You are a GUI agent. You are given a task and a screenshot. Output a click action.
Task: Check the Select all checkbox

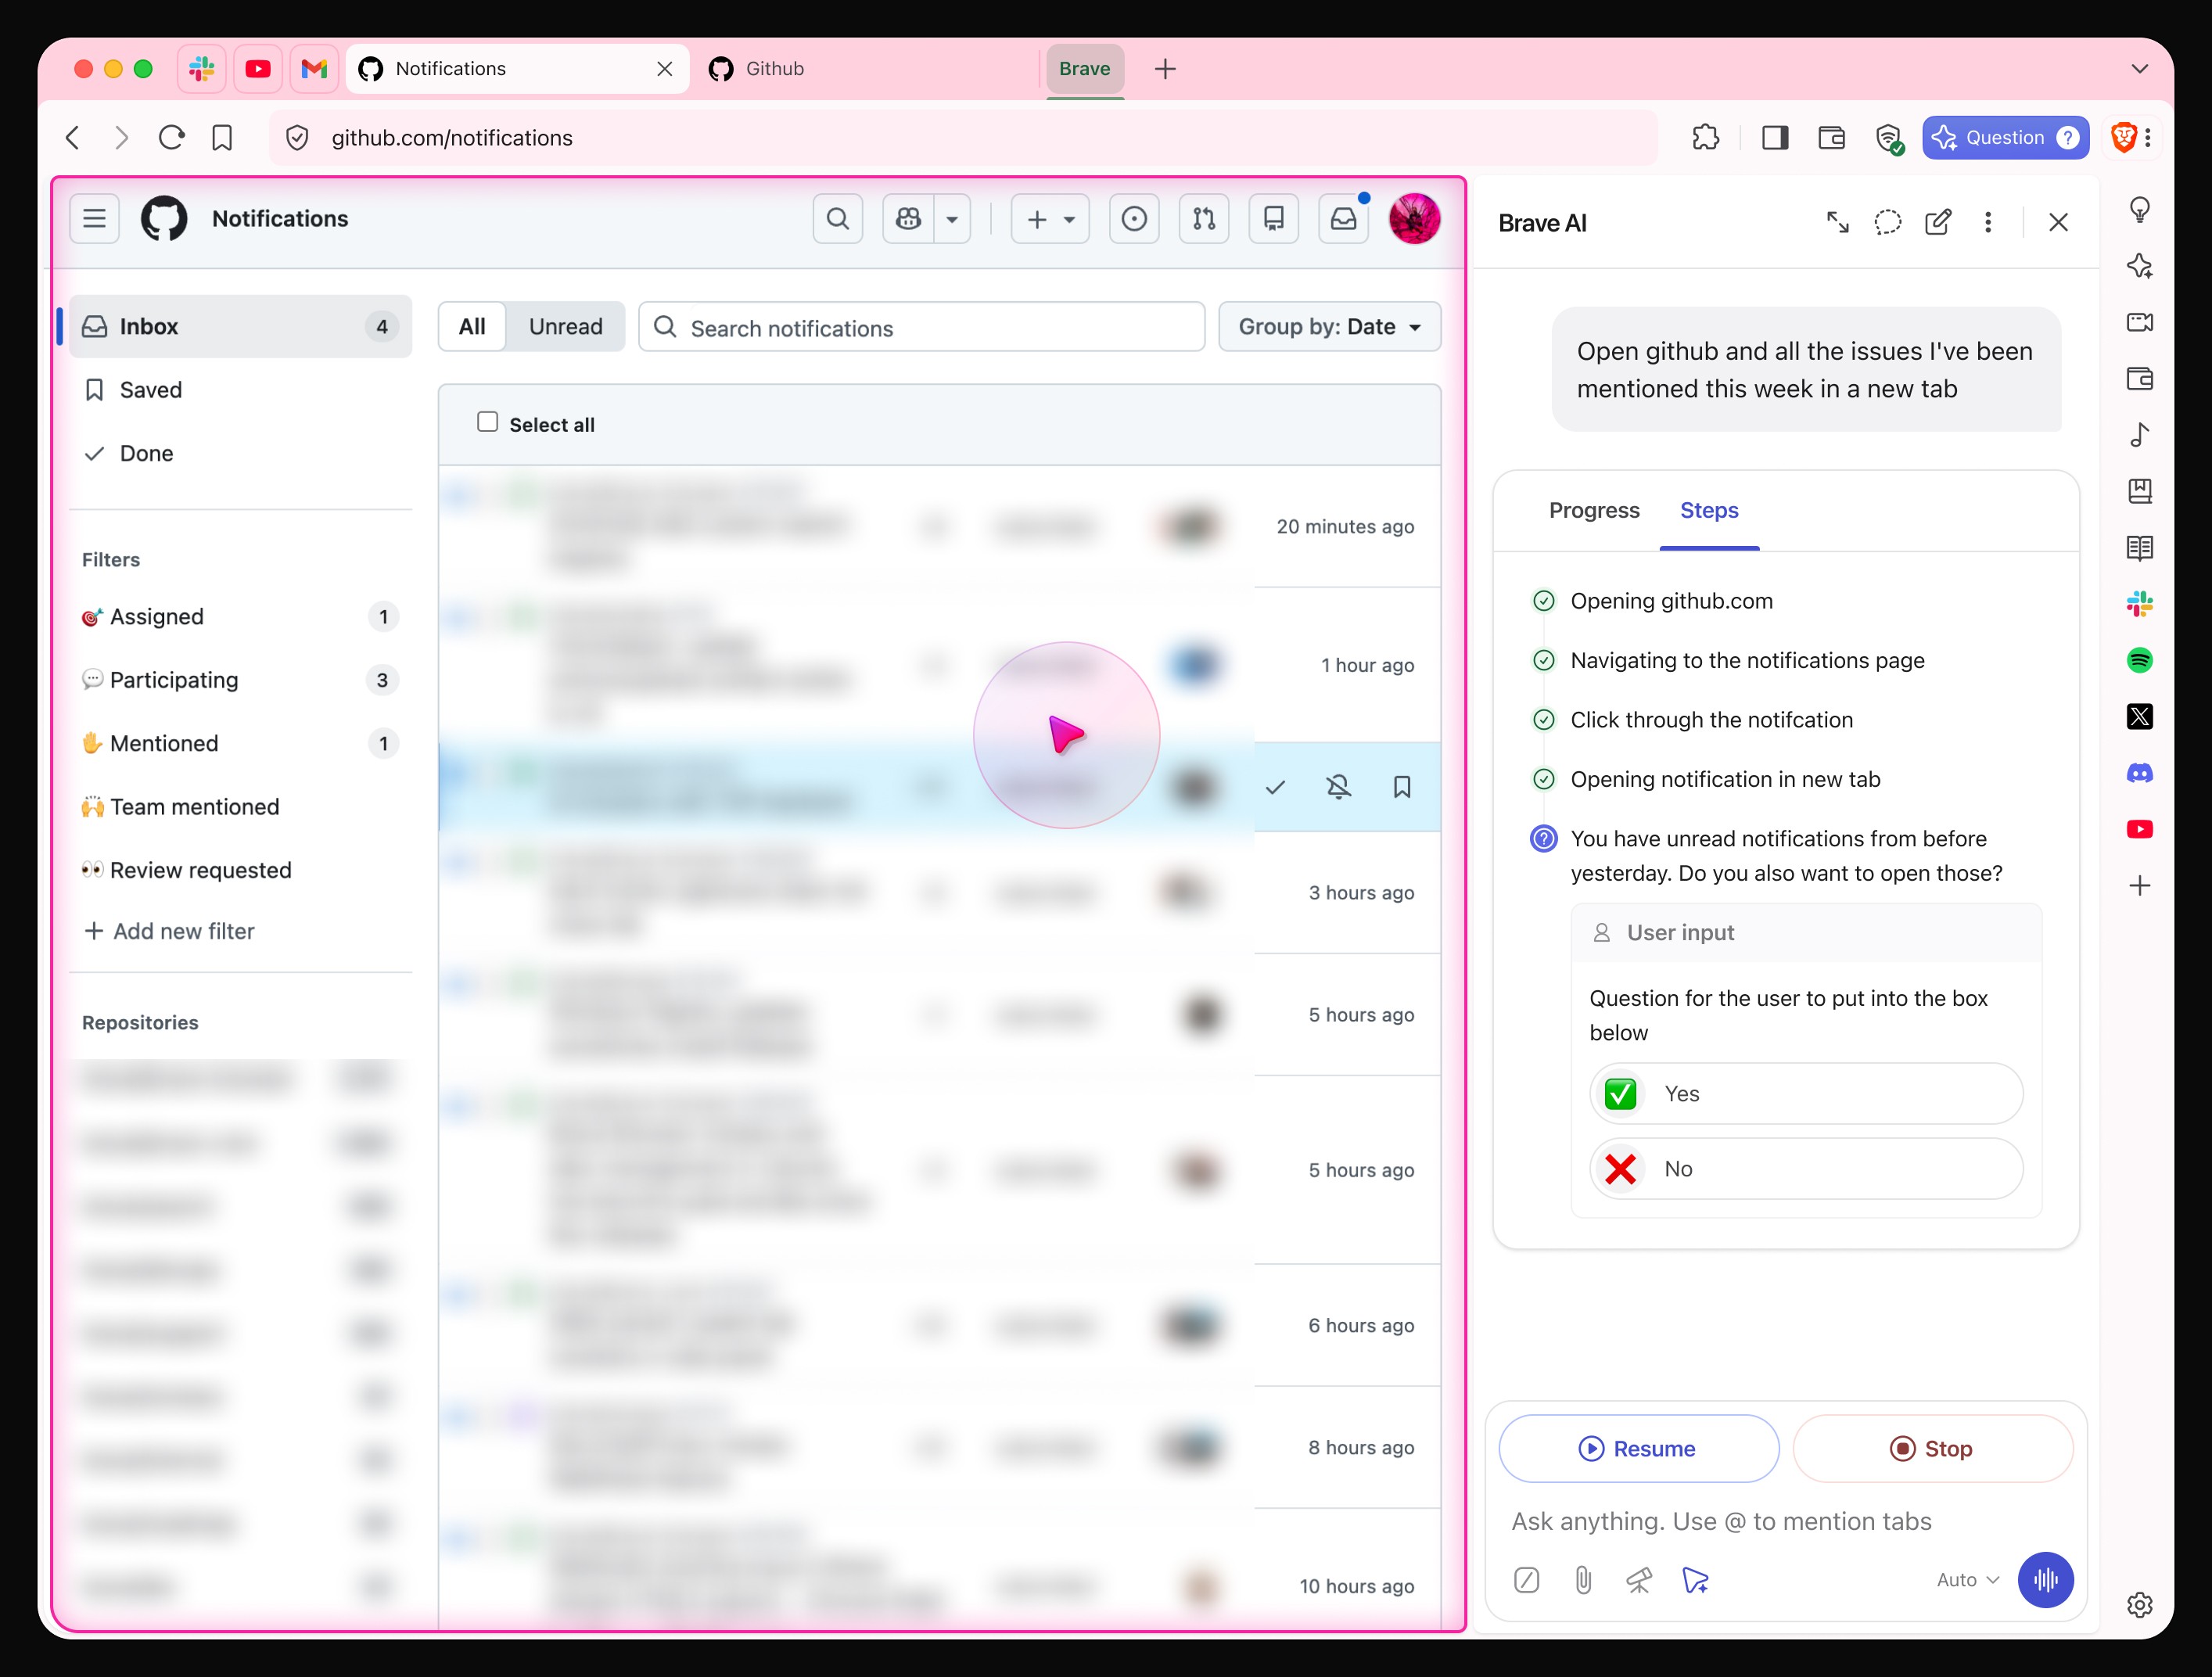click(487, 422)
